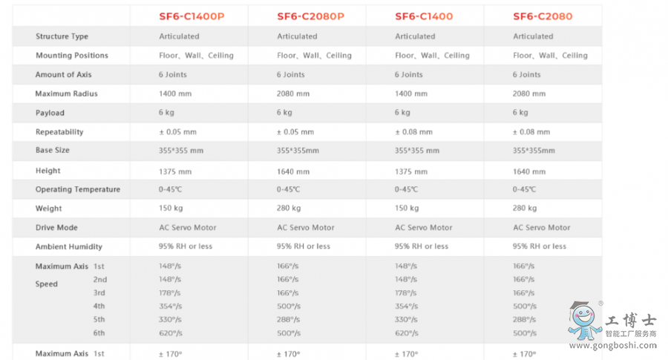
Task: Select the Operating Temperature row label
Action: pos(77,190)
